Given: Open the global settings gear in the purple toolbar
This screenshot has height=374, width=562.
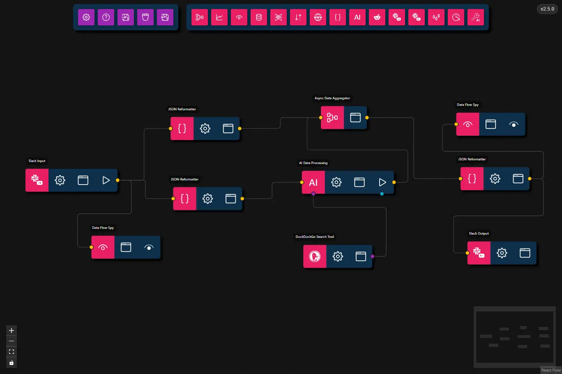Looking at the screenshot, I should (x=86, y=17).
